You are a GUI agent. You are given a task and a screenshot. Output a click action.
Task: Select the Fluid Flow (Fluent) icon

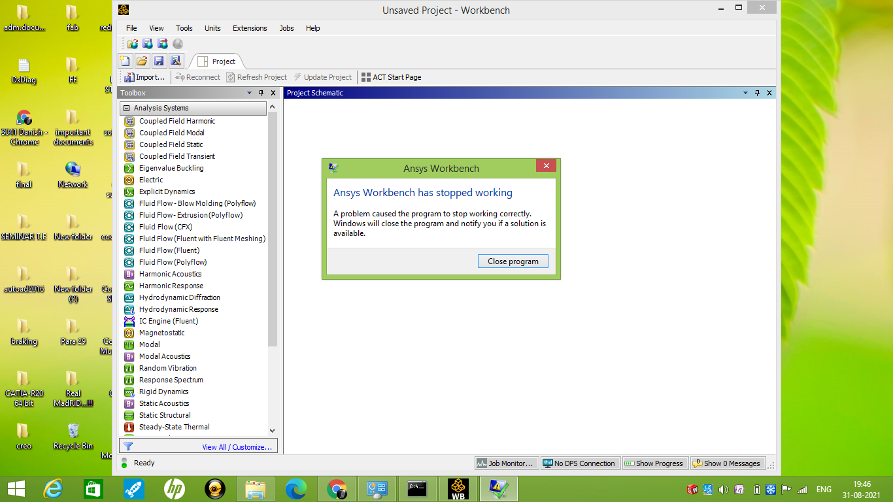(129, 250)
